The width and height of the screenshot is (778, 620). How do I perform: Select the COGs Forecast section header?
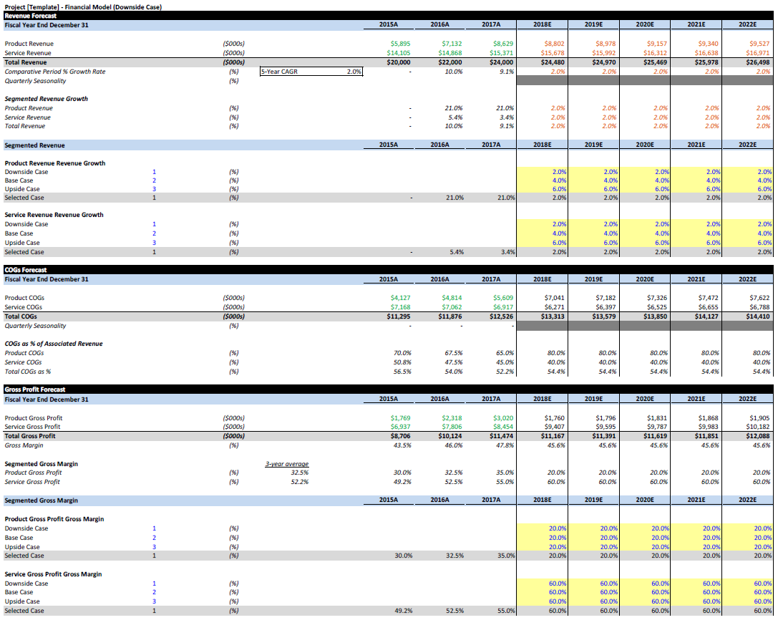tap(26, 270)
